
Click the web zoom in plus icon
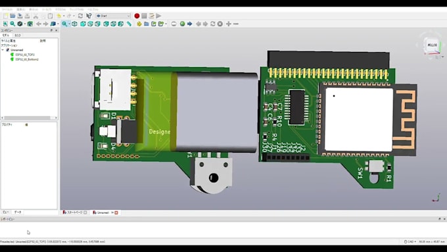(x=229, y=24)
